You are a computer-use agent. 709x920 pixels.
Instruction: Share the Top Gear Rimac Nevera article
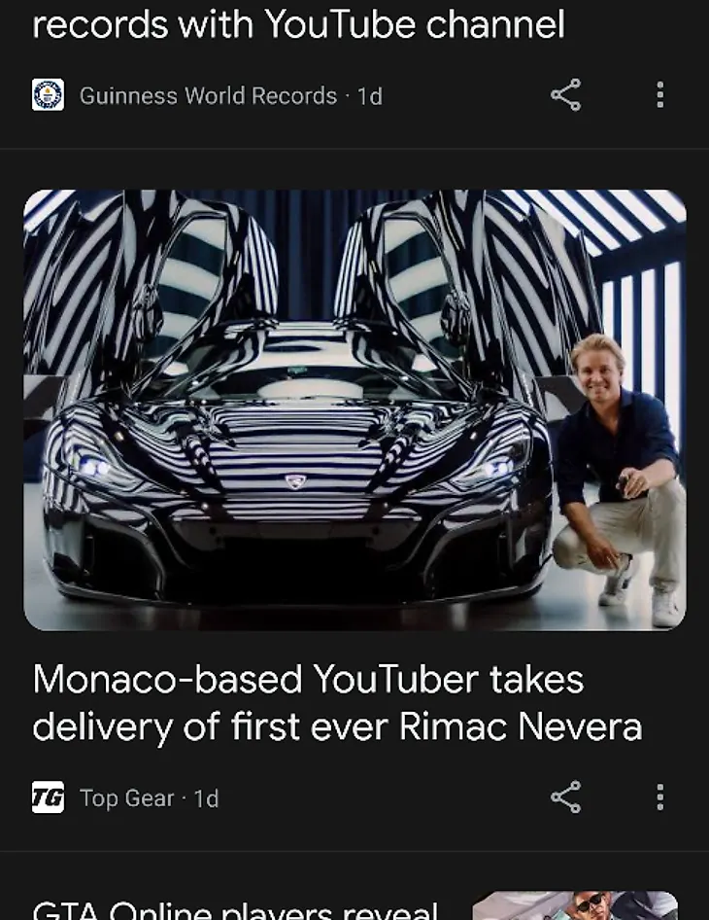click(x=565, y=796)
